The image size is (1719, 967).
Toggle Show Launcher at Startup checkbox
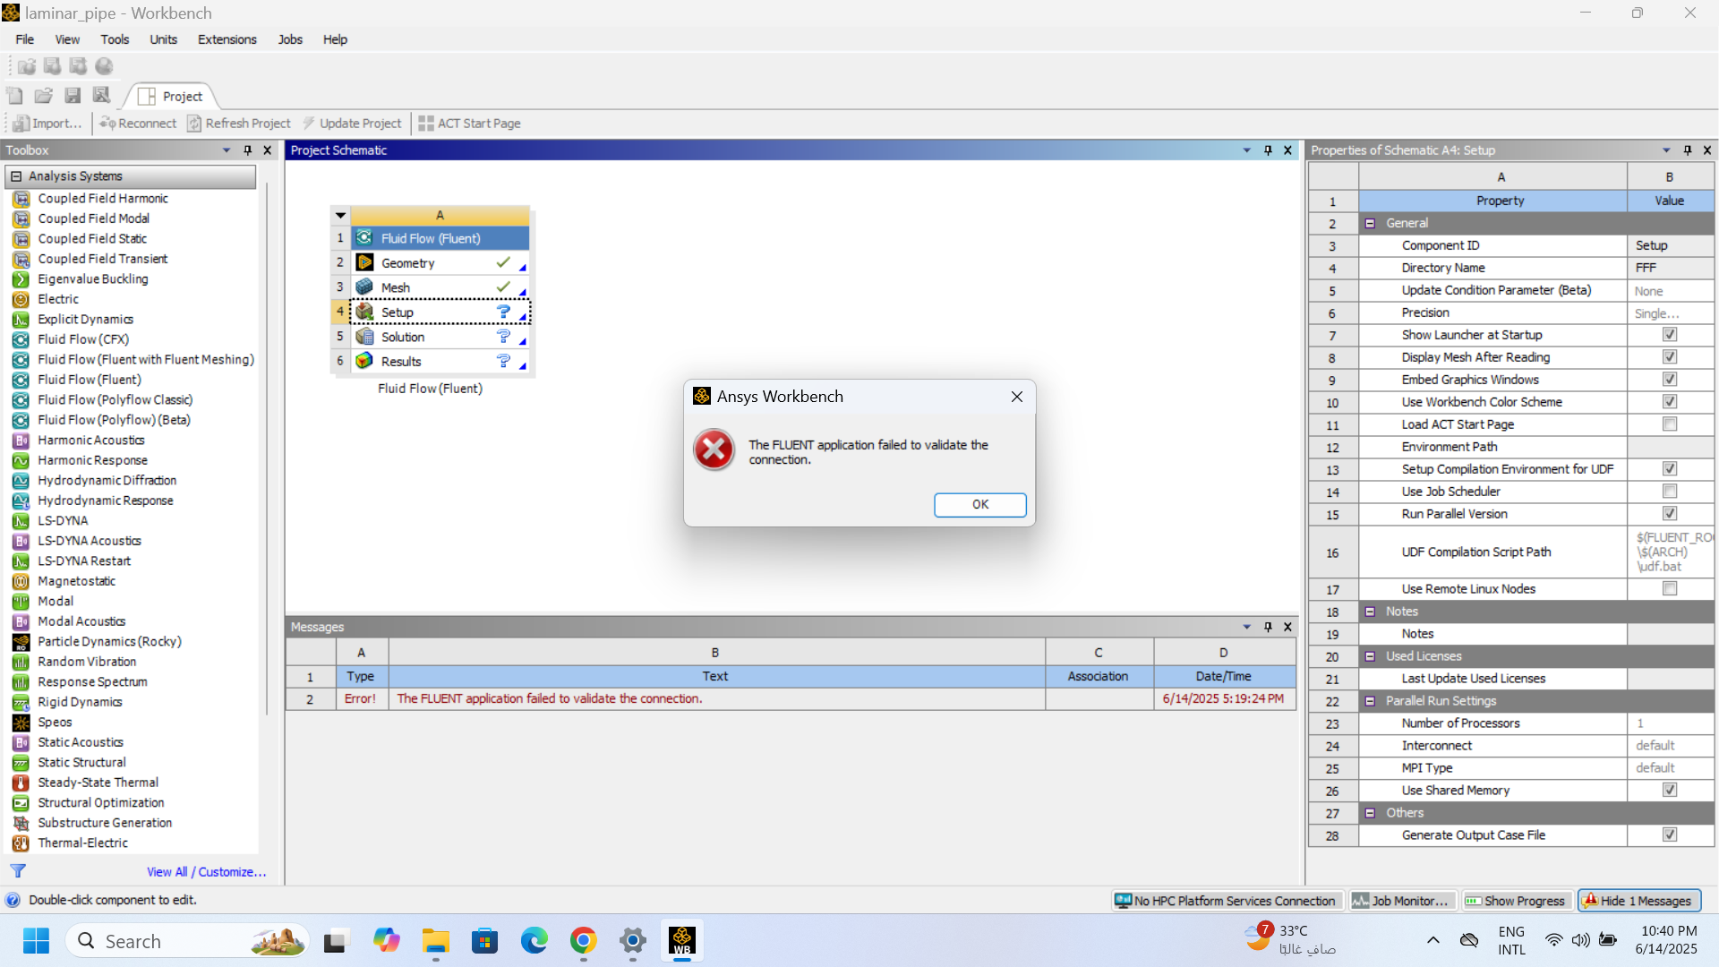click(1670, 335)
